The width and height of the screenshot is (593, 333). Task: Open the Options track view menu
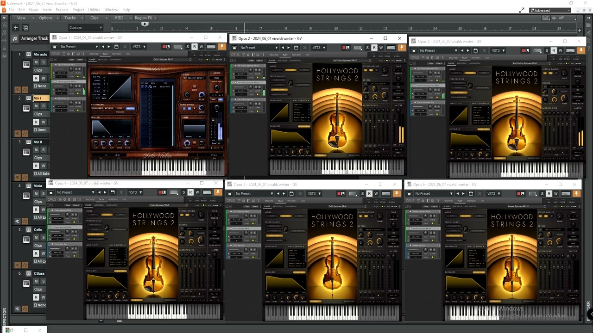(48, 18)
